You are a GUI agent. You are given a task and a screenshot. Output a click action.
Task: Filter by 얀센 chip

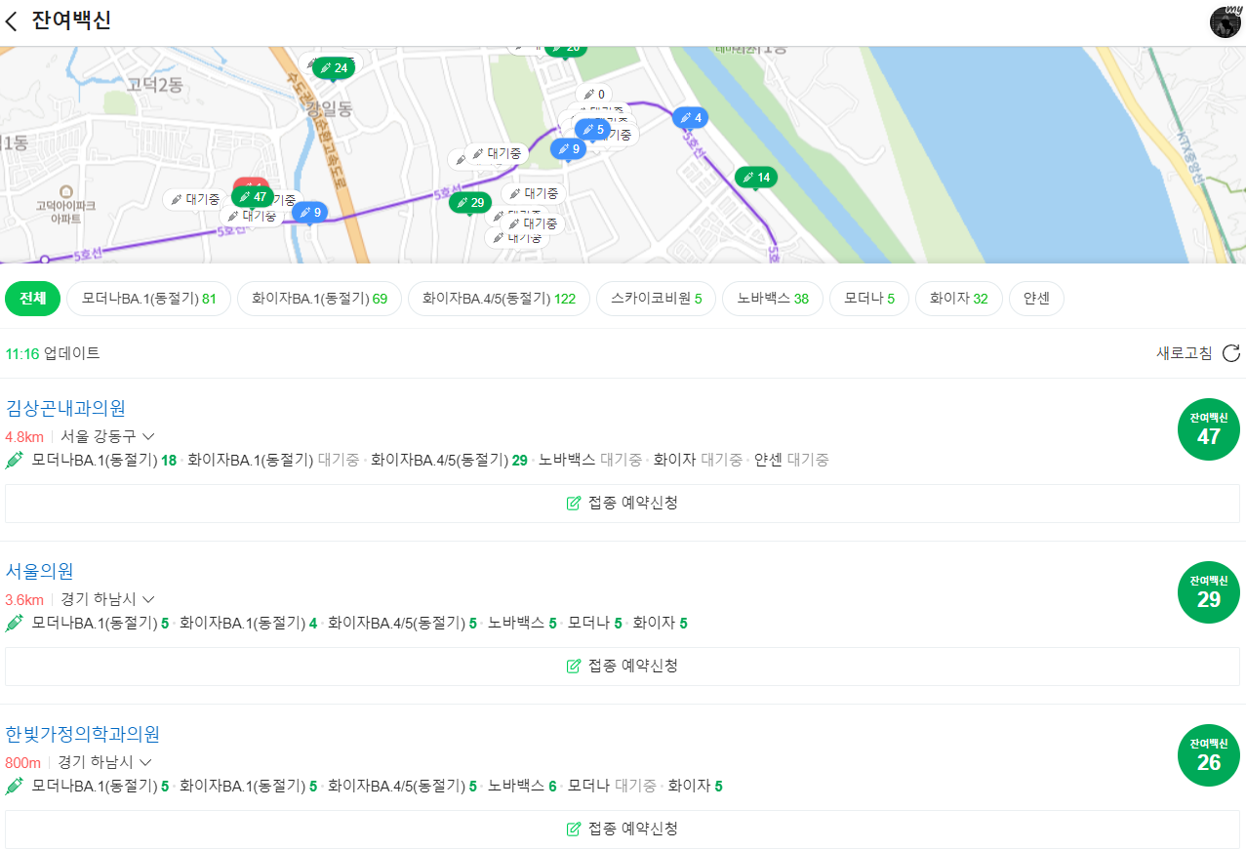click(x=1036, y=299)
